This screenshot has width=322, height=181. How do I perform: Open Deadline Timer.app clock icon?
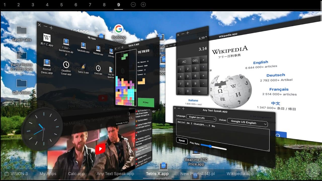(x=66, y=65)
